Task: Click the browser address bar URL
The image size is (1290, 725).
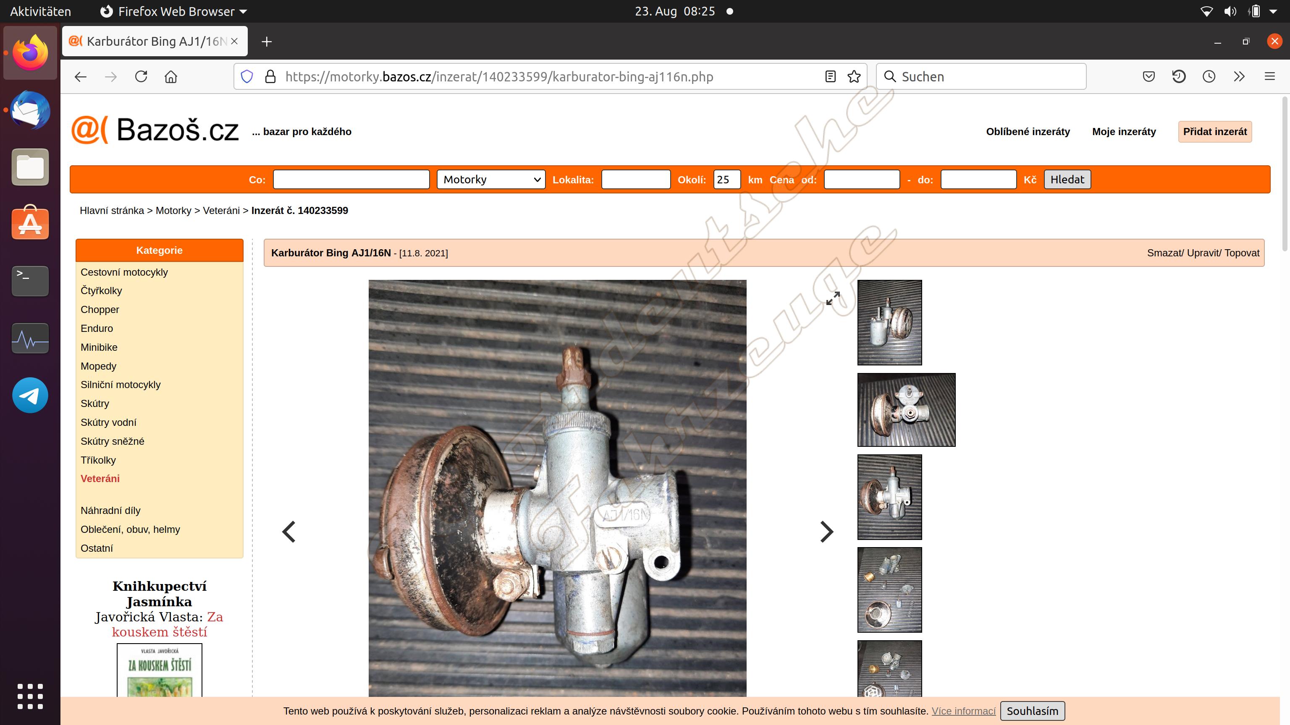Action: (499, 76)
